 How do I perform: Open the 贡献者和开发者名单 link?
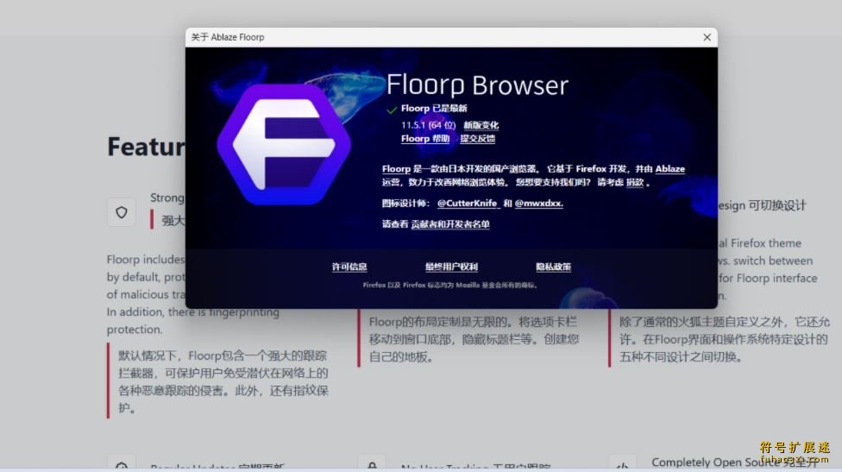[x=450, y=224]
